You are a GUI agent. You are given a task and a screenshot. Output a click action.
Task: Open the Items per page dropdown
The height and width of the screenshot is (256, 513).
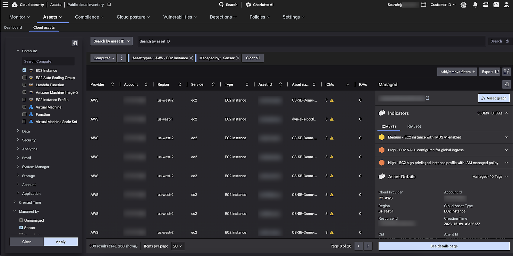click(178, 246)
